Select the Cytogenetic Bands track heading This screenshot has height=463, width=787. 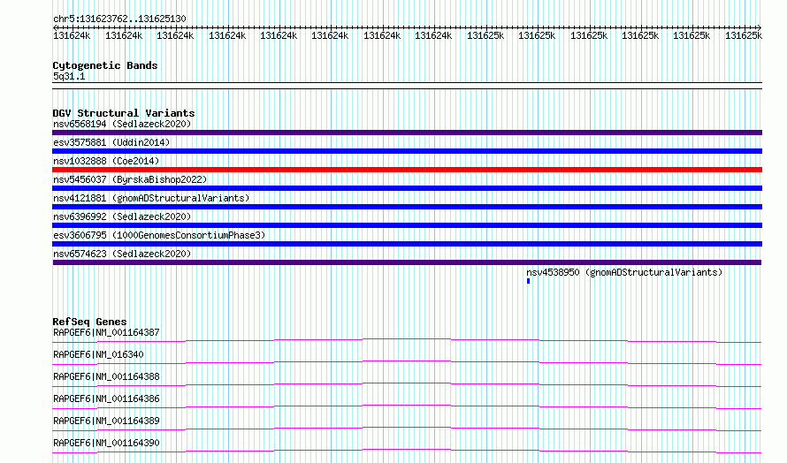(x=105, y=65)
